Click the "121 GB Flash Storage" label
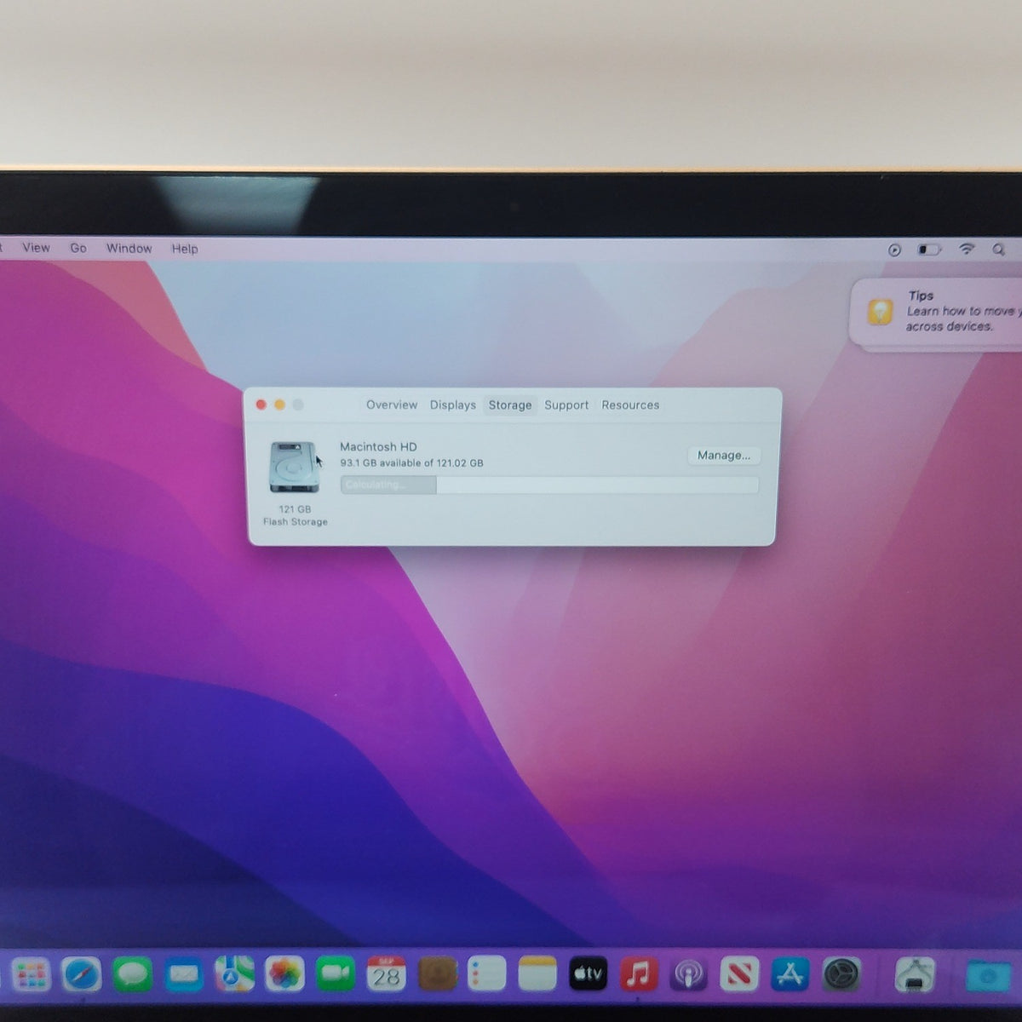 (x=296, y=515)
